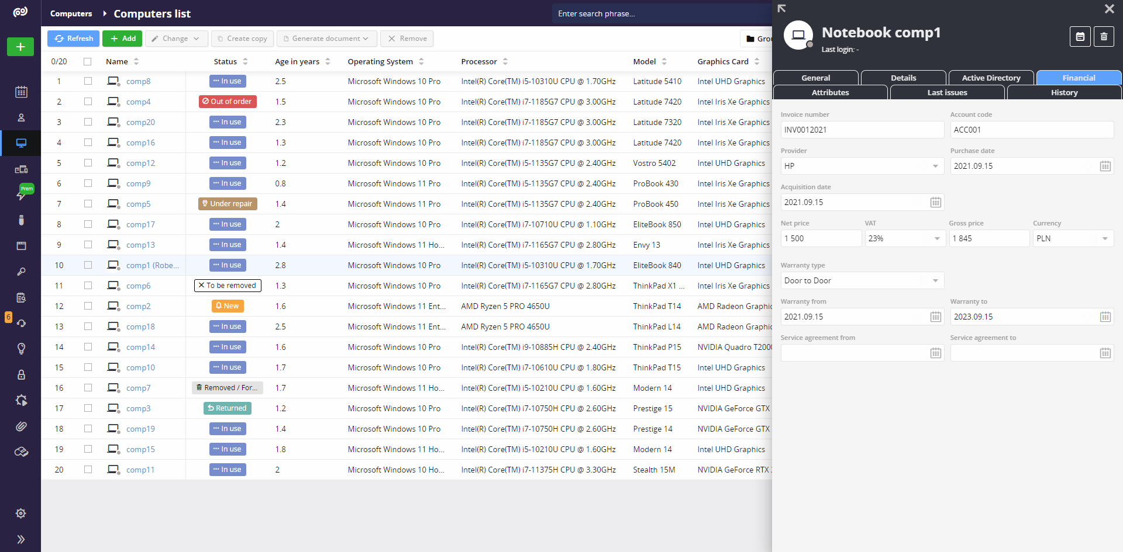
Task: Expand the sidebar with double chevron
Action: (21, 539)
